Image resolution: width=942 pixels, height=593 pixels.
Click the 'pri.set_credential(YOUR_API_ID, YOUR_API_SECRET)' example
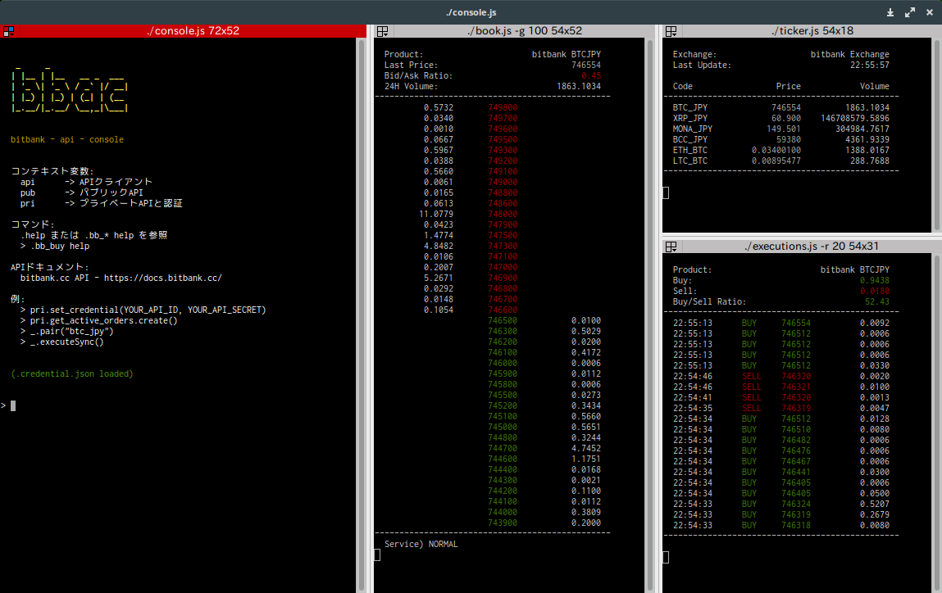coord(148,310)
